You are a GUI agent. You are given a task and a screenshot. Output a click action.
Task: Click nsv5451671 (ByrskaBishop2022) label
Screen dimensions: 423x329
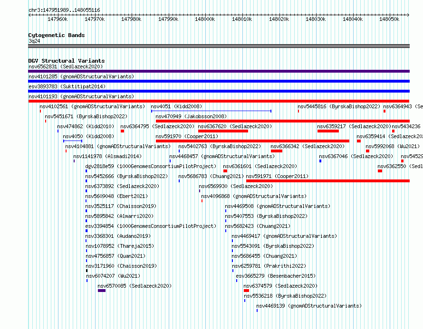[x=86, y=116]
